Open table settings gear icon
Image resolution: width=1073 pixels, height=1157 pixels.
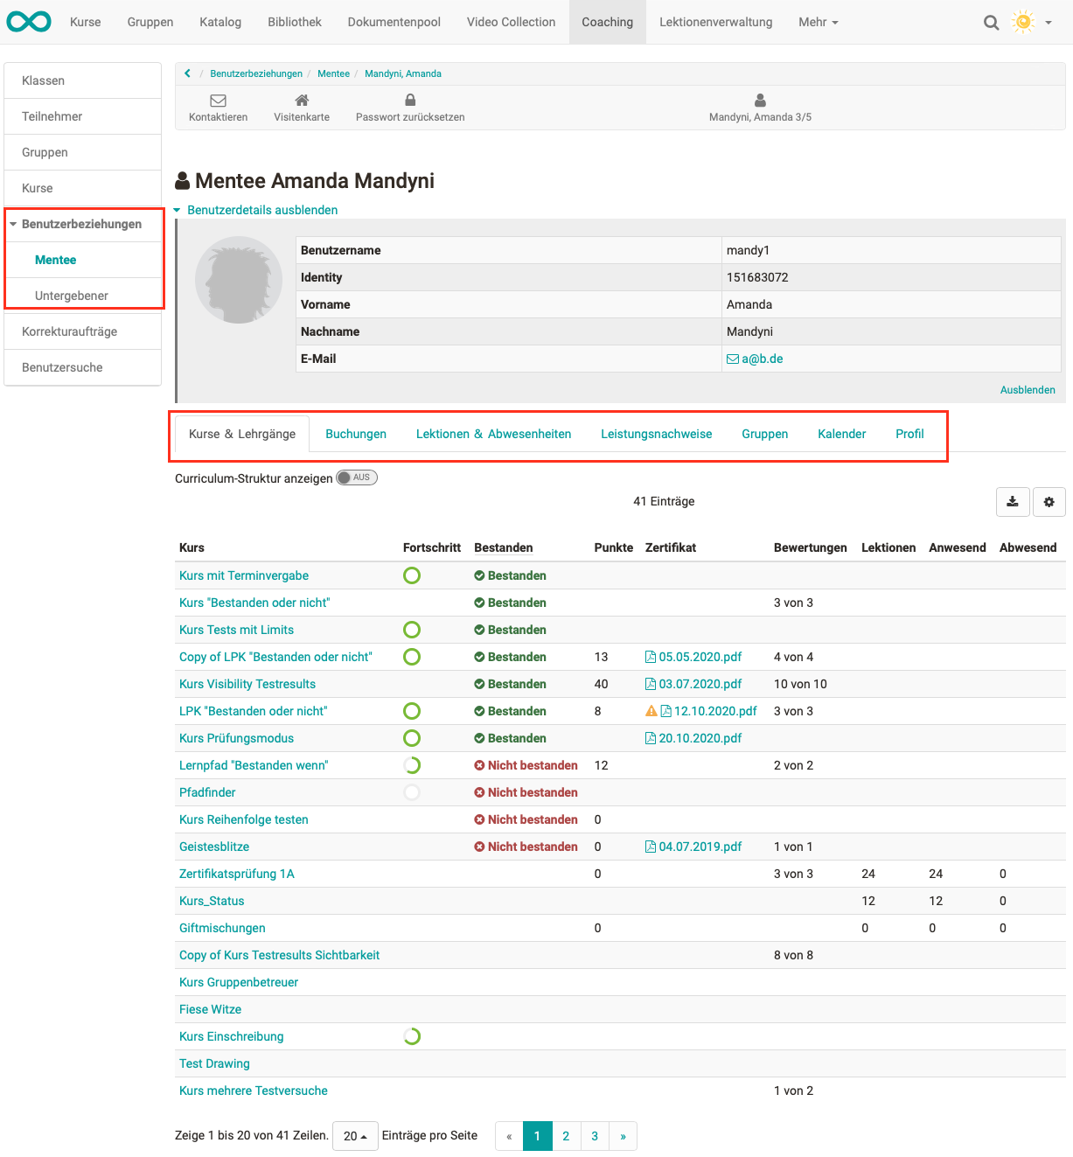(x=1049, y=502)
